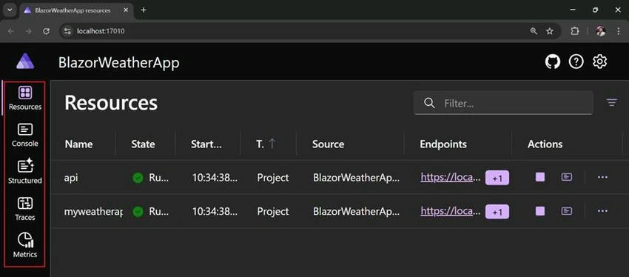Sort by the Type column header
The height and width of the screenshot is (277, 629).
click(x=266, y=144)
